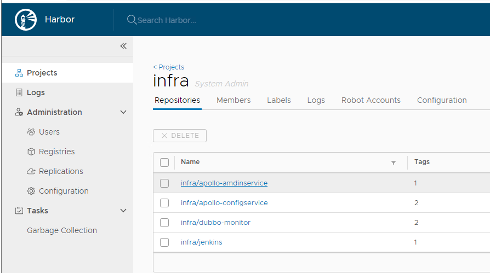Open the infra/dubbo-monitor repository link
Viewport: 490px width, 273px height.
pos(215,223)
